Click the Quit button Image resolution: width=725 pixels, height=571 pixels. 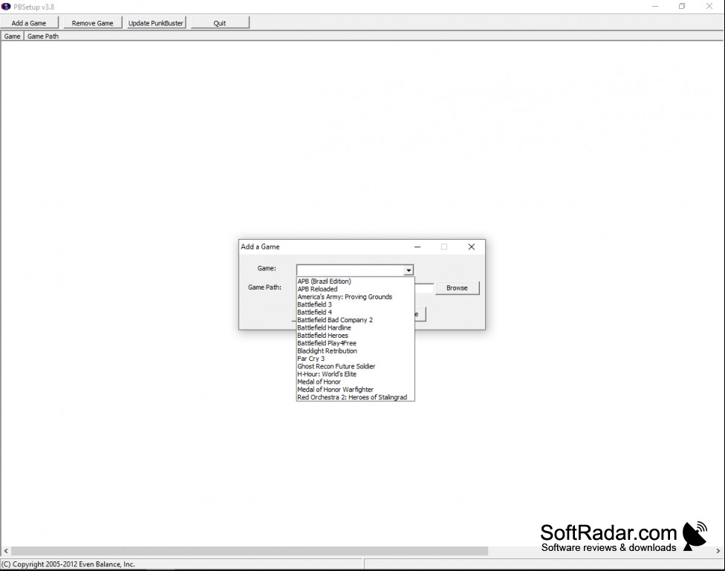point(220,23)
